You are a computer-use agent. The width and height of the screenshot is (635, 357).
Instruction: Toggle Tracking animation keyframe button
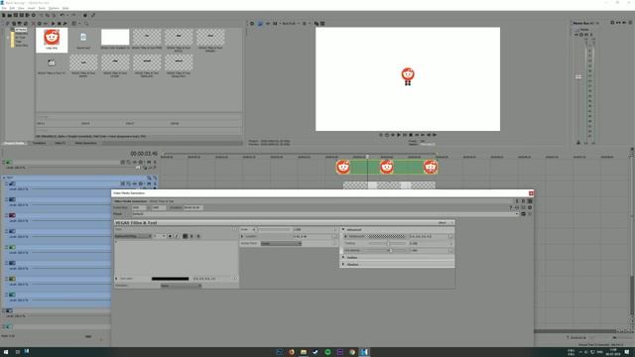click(450, 243)
